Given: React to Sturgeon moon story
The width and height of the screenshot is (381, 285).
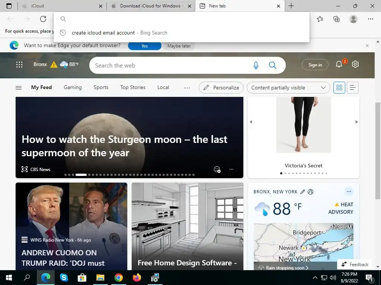Looking at the screenshot, I should point(217,169).
